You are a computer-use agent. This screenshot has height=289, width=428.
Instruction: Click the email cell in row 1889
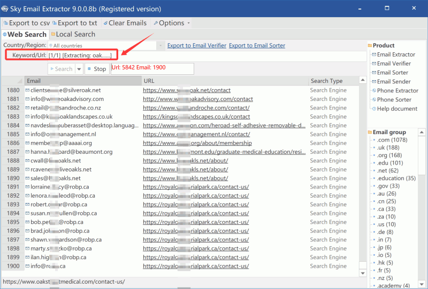(83, 169)
